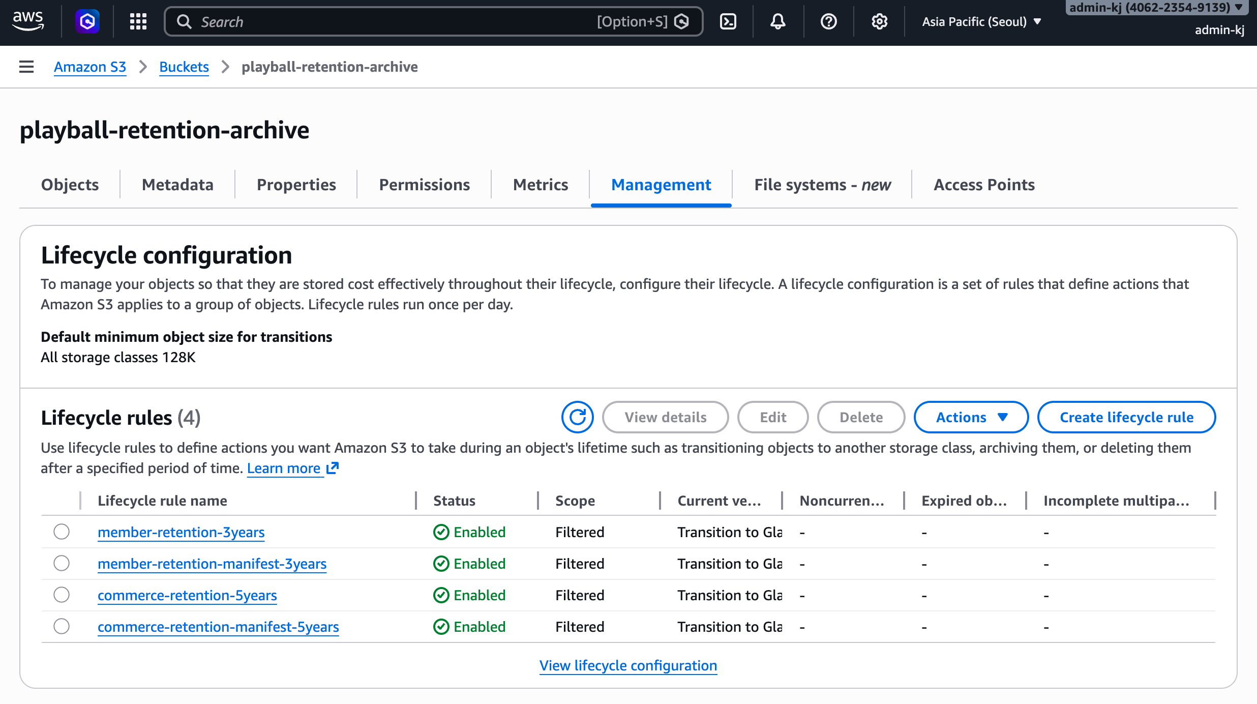This screenshot has width=1257, height=704.
Task: Open the Settings gear icon
Action: [x=879, y=21]
